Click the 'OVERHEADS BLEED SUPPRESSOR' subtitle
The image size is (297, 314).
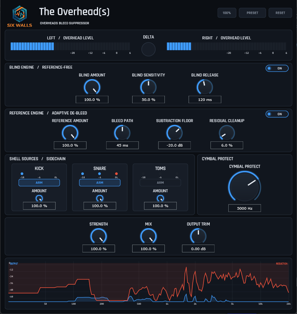[65, 23]
